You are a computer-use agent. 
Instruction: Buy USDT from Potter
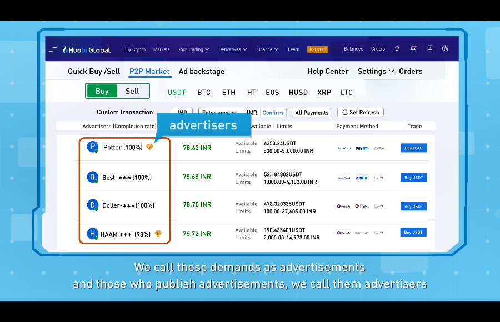pos(414,148)
